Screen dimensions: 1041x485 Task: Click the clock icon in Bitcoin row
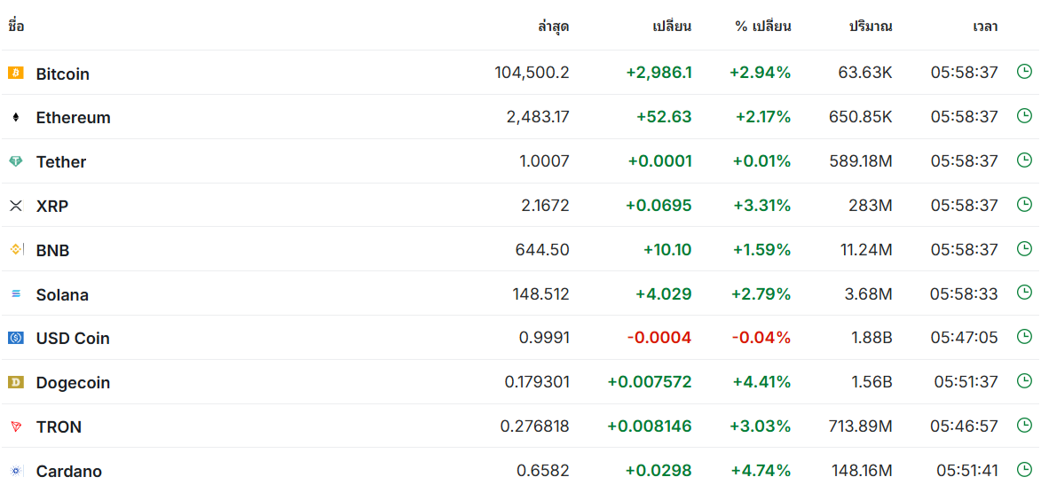[1024, 72]
